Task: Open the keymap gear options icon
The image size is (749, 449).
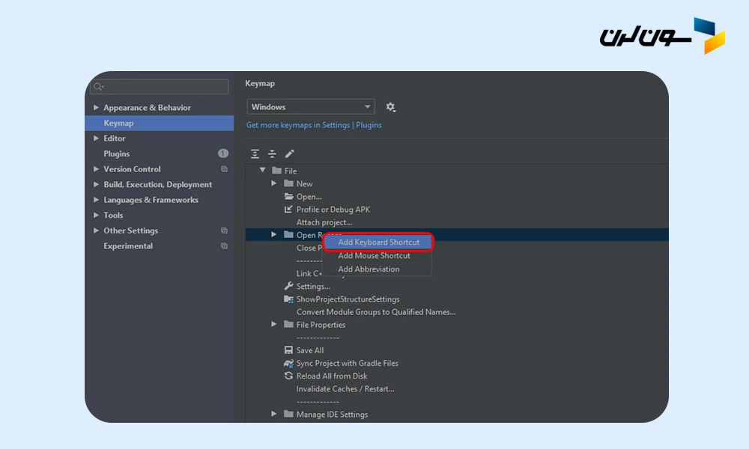Action: tap(390, 107)
